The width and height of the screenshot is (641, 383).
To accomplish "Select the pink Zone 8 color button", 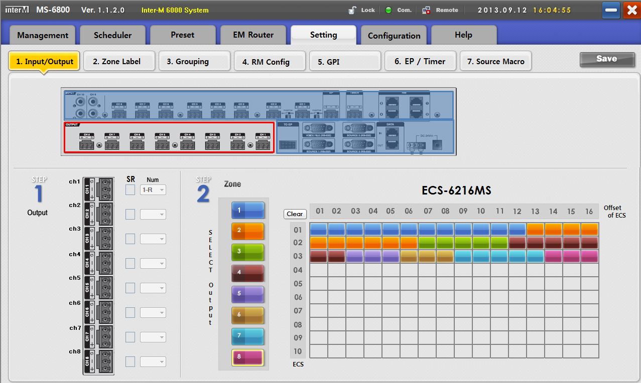I will tap(247, 357).
